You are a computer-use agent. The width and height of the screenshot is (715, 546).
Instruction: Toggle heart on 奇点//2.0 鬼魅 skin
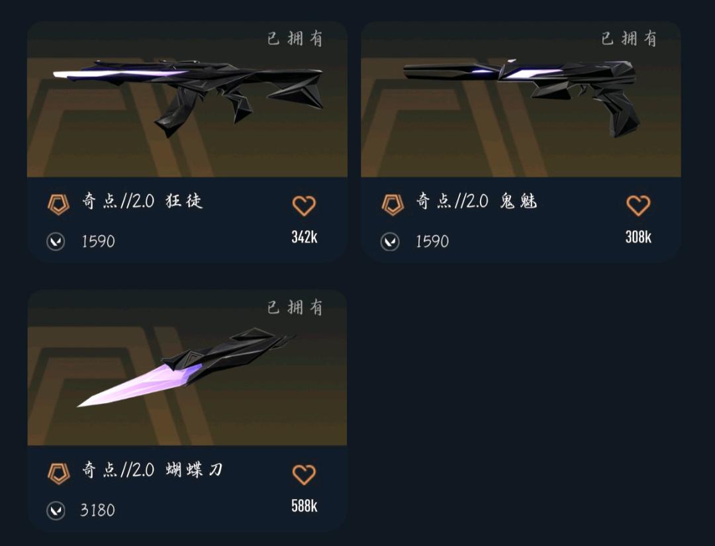point(638,206)
